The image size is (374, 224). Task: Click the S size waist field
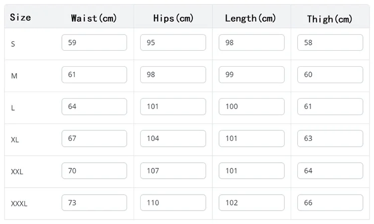pos(94,43)
